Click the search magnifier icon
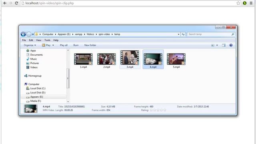This screenshot has width=256, height=144. [x=233, y=34]
